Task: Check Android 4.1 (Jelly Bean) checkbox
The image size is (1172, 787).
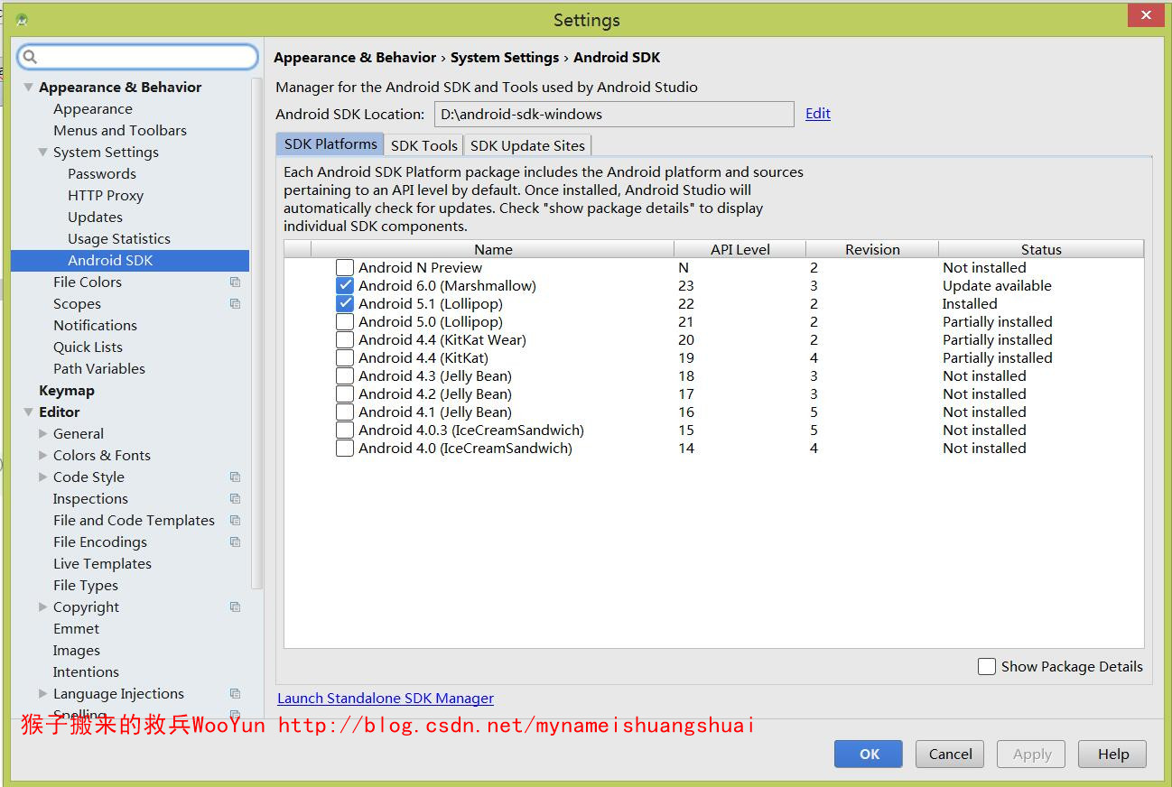Action: click(x=345, y=412)
